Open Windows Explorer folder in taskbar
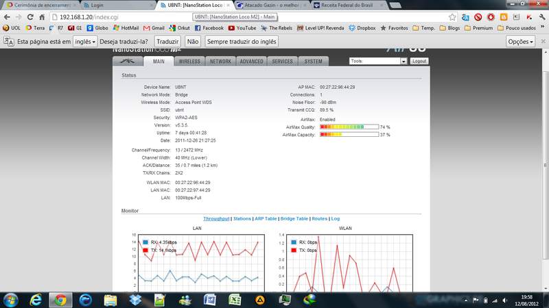The width and height of the screenshot is (549, 308). 110,300
